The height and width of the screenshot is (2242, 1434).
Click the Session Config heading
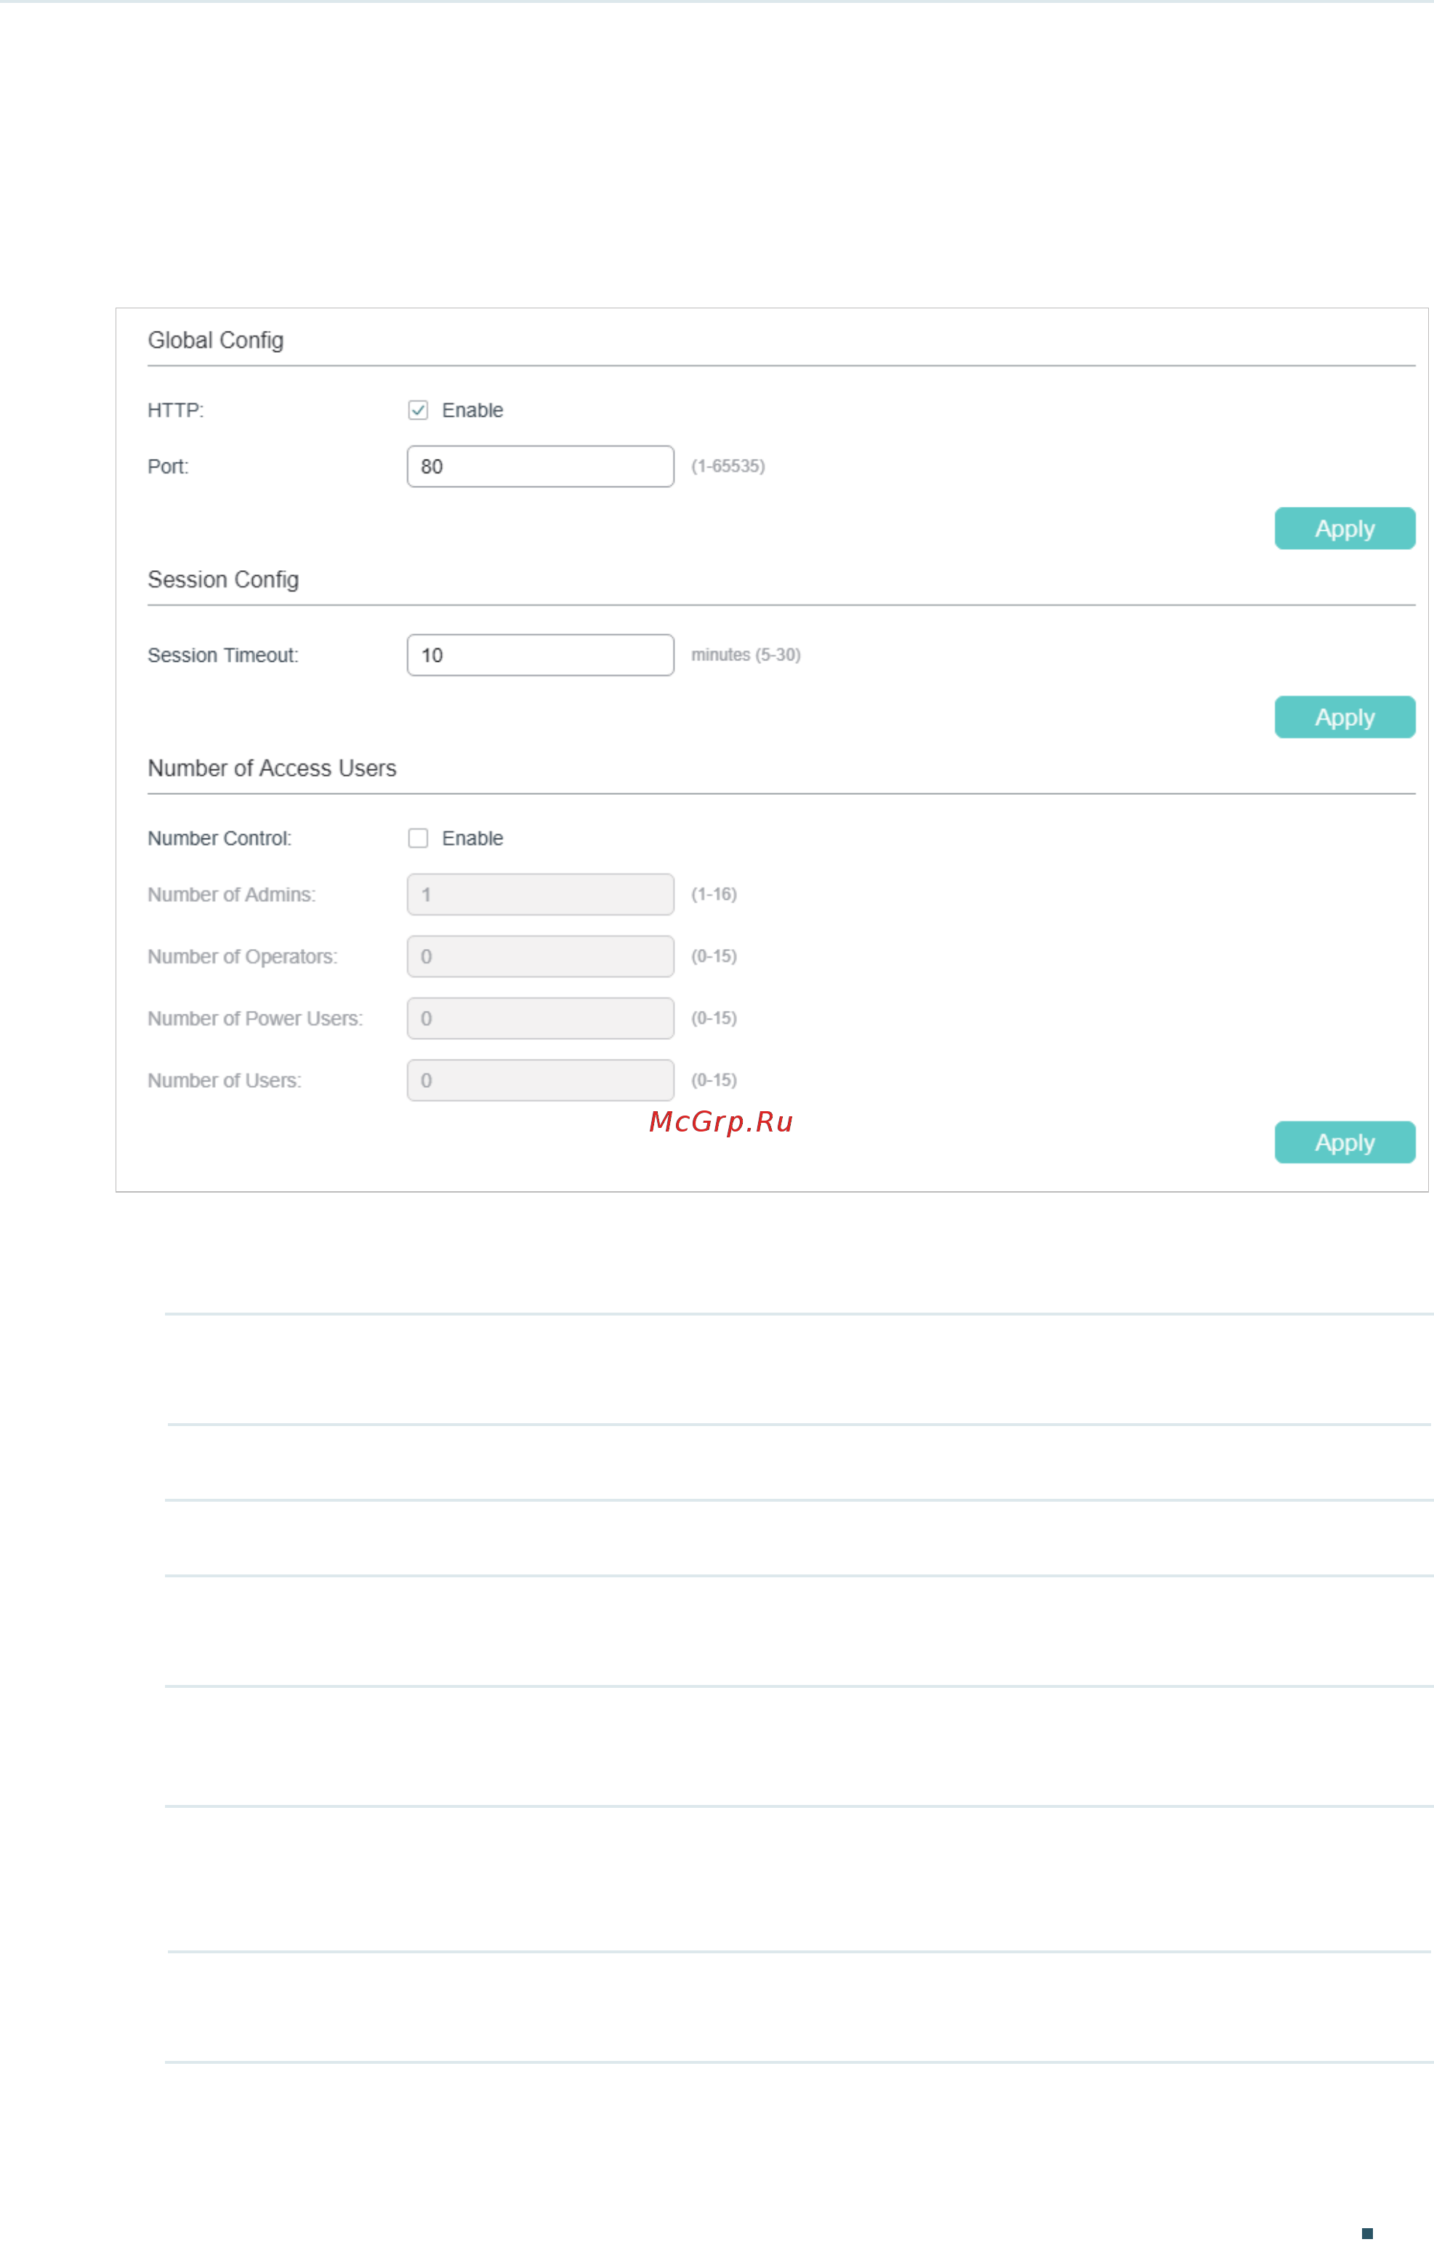[x=223, y=580]
